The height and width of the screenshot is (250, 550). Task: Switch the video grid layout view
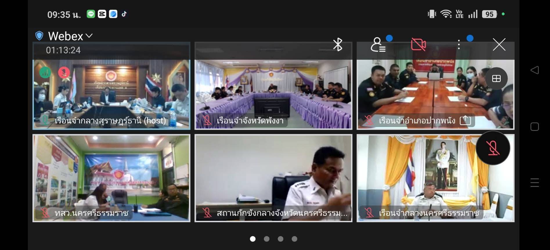pyautogui.click(x=496, y=79)
